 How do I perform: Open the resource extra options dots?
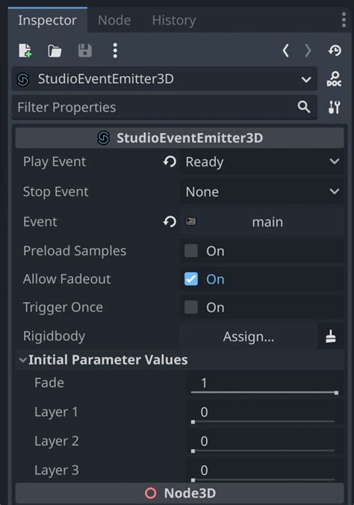(115, 51)
